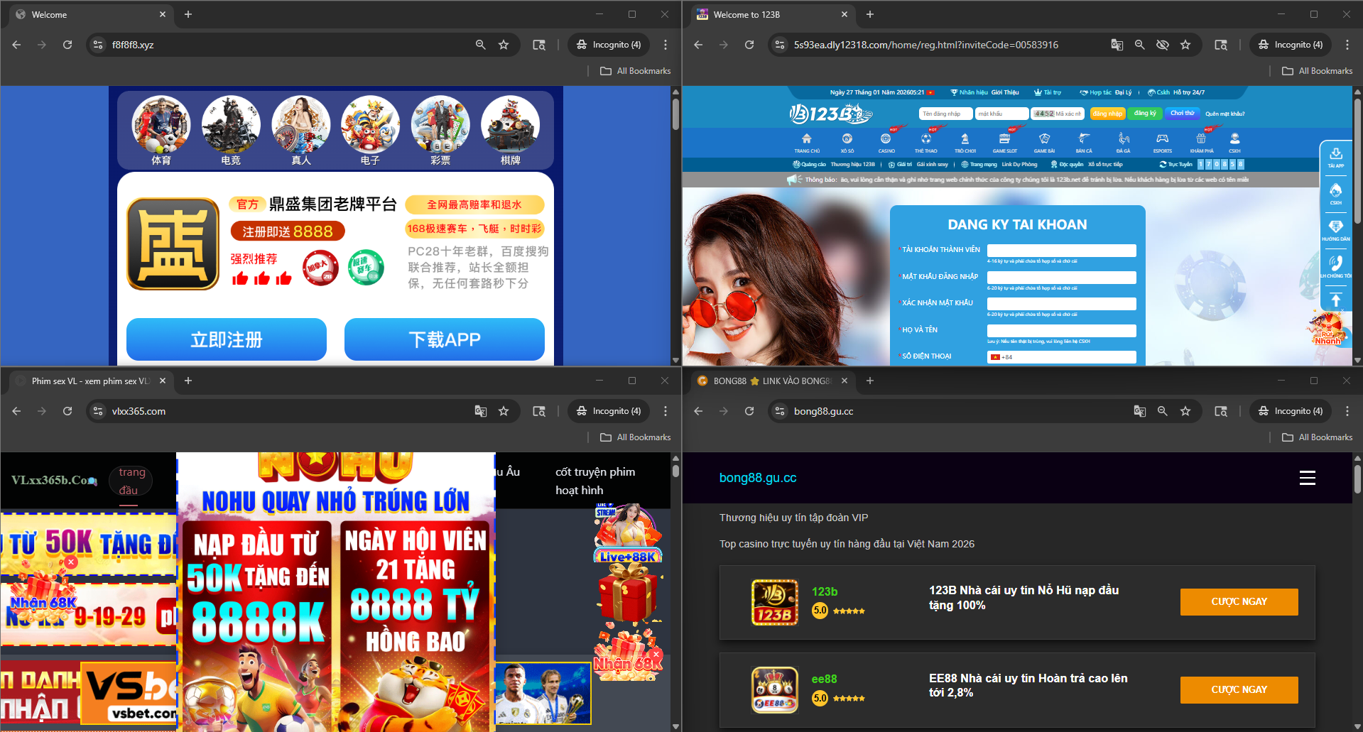Screen dimensions: 1363x732
Task: Click the 123b logo in bong88 list
Action: (x=774, y=602)
